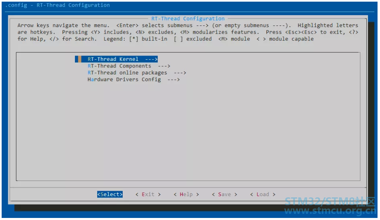380x220 pixels.
Task: Open the RT-Thread Kernel submenu
Action: click(117, 59)
